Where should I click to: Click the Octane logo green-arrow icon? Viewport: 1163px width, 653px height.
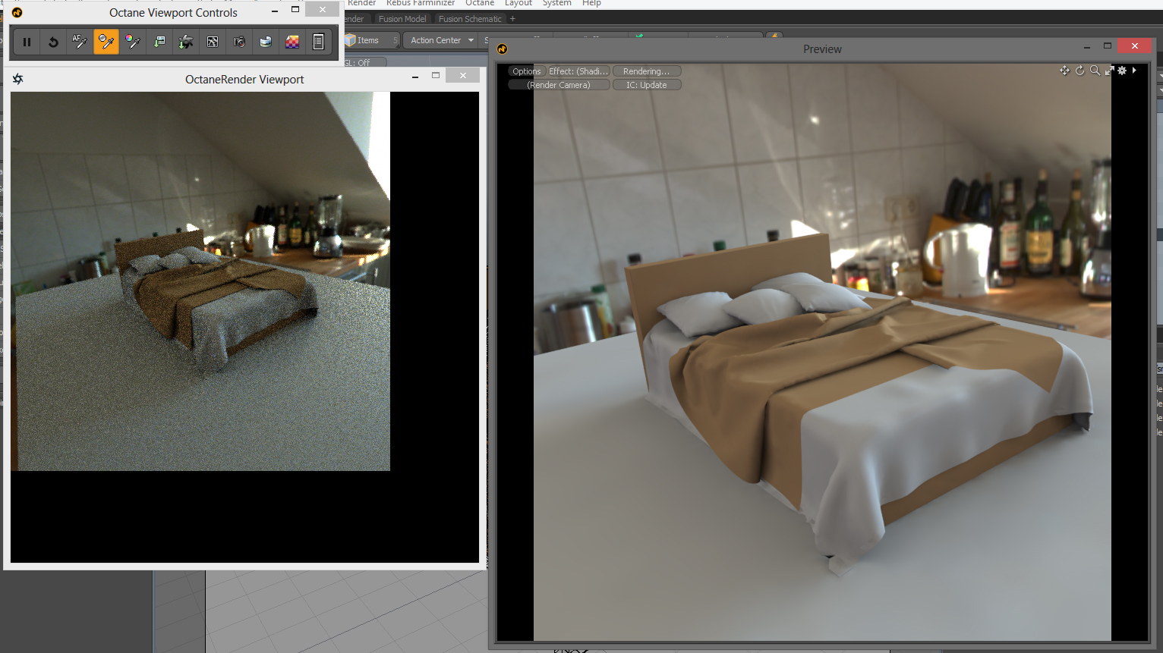pyautogui.click(x=186, y=42)
